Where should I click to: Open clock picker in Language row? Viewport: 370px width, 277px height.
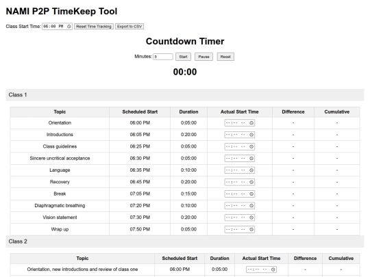[x=251, y=170]
